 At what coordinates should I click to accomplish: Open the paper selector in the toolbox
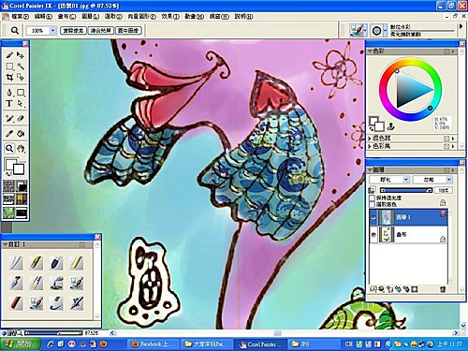tap(9, 186)
